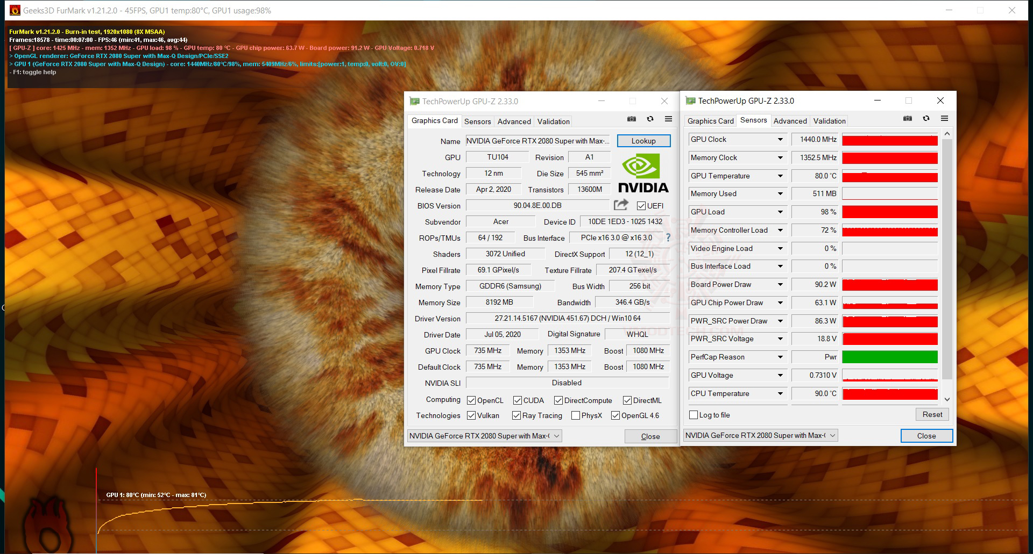The height and width of the screenshot is (554, 1033).
Task: Open the CPU Temperature sensor dropdown
Action: [780, 394]
